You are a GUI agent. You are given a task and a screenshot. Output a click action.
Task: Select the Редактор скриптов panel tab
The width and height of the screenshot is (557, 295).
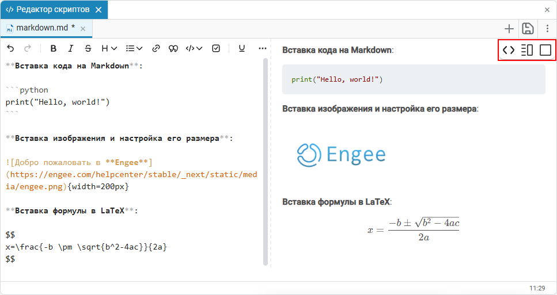click(x=54, y=10)
